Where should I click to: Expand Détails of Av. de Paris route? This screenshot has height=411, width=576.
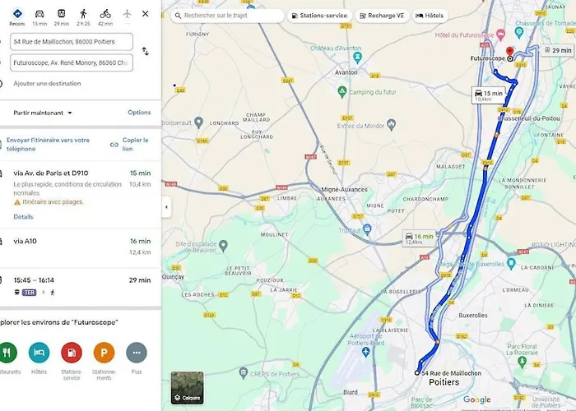(23, 217)
